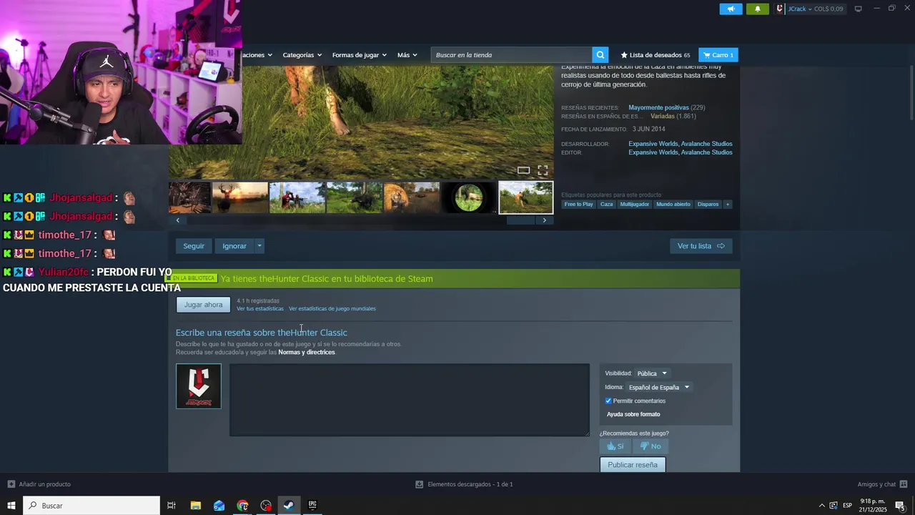Click Añadir un producto
The image size is (915, 515).
(39, 484)
